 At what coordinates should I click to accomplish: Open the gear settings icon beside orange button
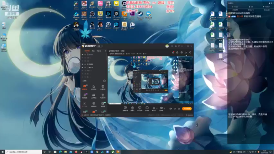[x=179, y=108]
